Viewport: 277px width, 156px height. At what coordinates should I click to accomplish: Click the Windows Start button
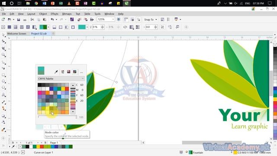click(3, 3)
